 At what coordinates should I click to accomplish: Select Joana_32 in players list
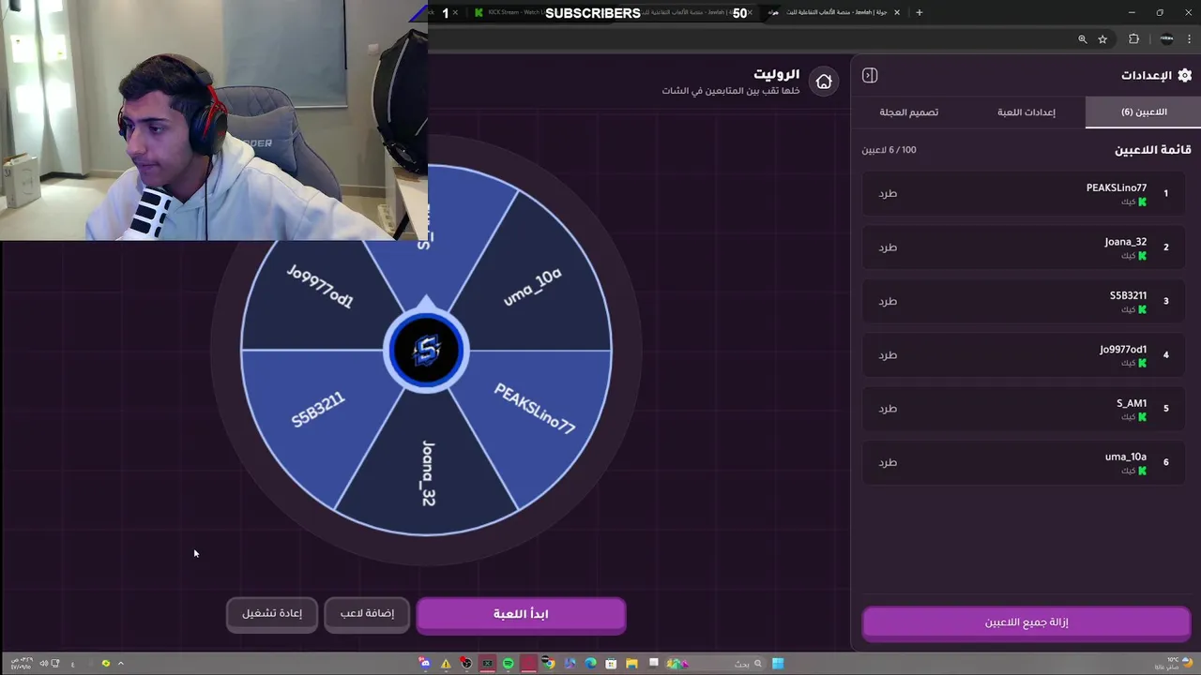(x=1026, y=247)
